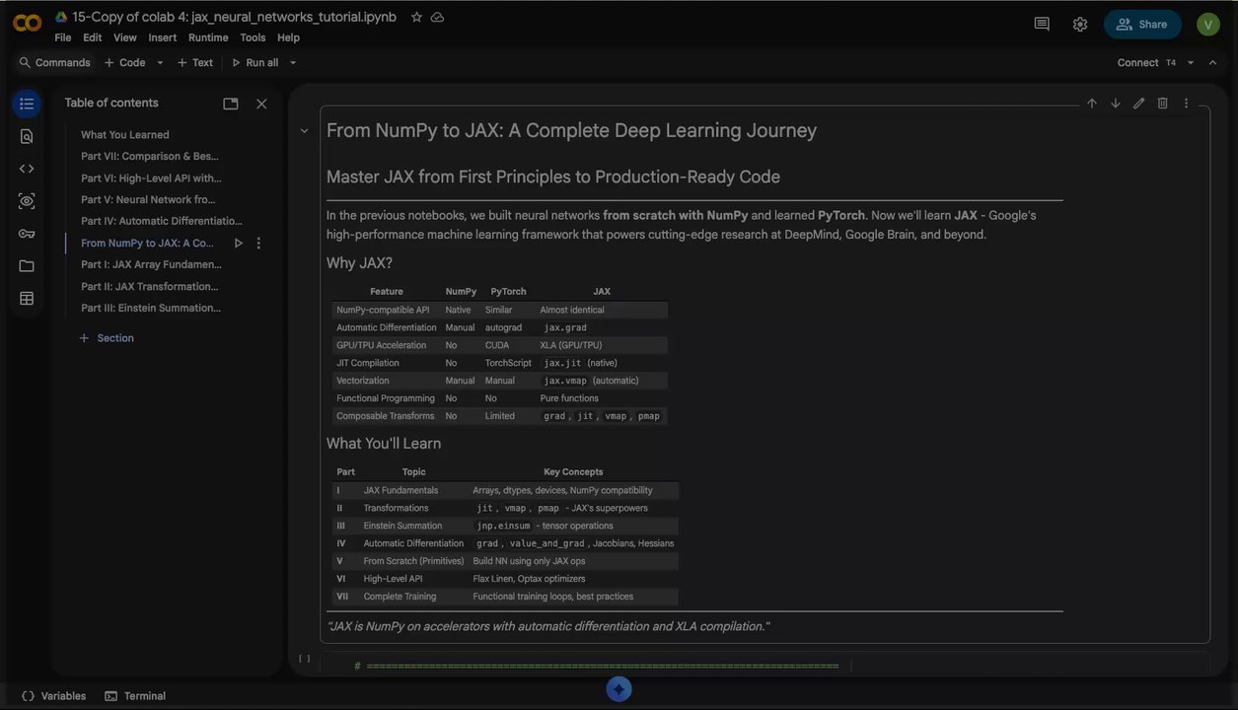Close the Table of contents panel
This screenshot has height=710, width=1238.
(x=261, y=104)
